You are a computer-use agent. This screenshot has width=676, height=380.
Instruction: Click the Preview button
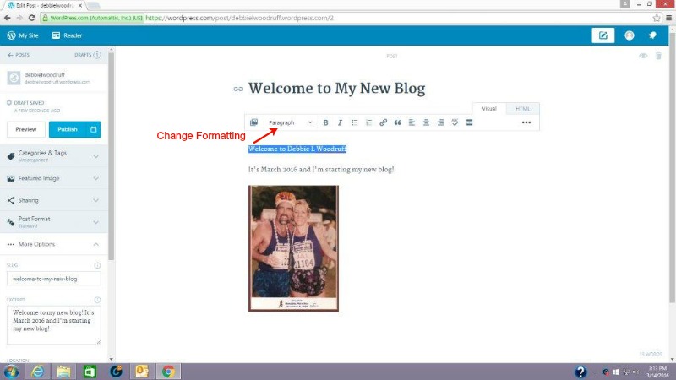click(x=26, y=129)
